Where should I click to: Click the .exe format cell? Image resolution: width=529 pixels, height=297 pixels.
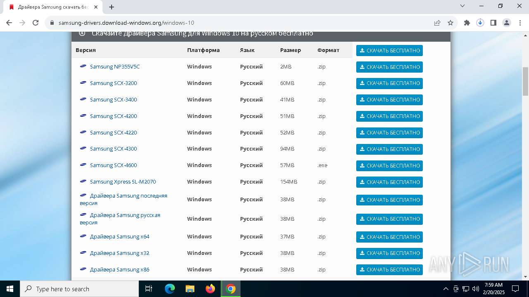pyautogui.click(x=322, y=165)
